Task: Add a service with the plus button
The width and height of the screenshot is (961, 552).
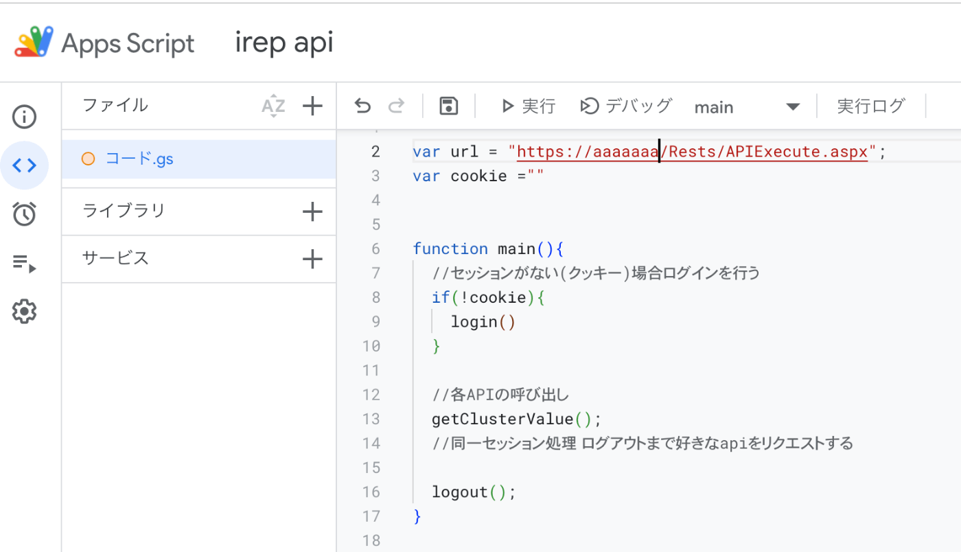Action: point(312,259)
